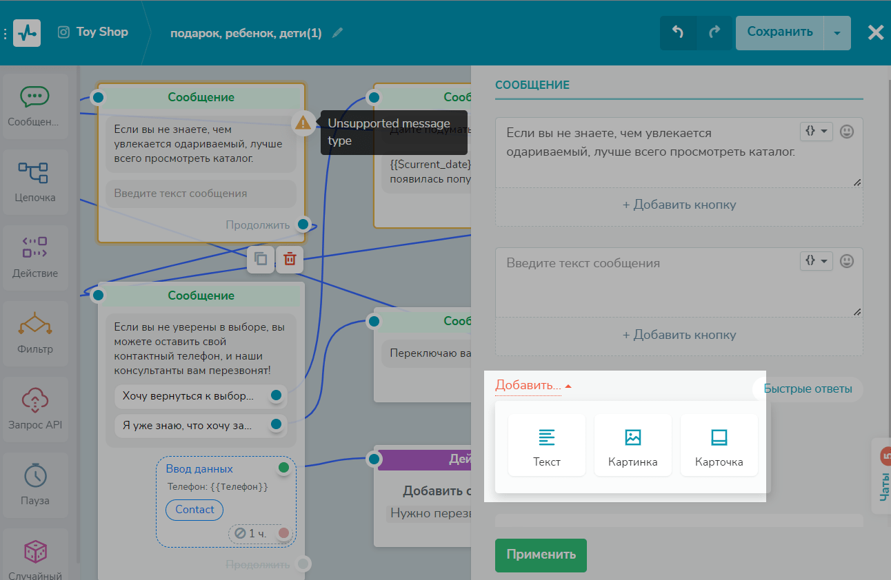The width and height of the screenshot is (891, 580).
Task: Click the pencil icon to rename flow
Action: (337, 33)
